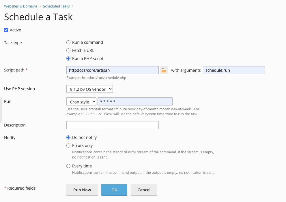Select Every time notification option

(68, 166)
